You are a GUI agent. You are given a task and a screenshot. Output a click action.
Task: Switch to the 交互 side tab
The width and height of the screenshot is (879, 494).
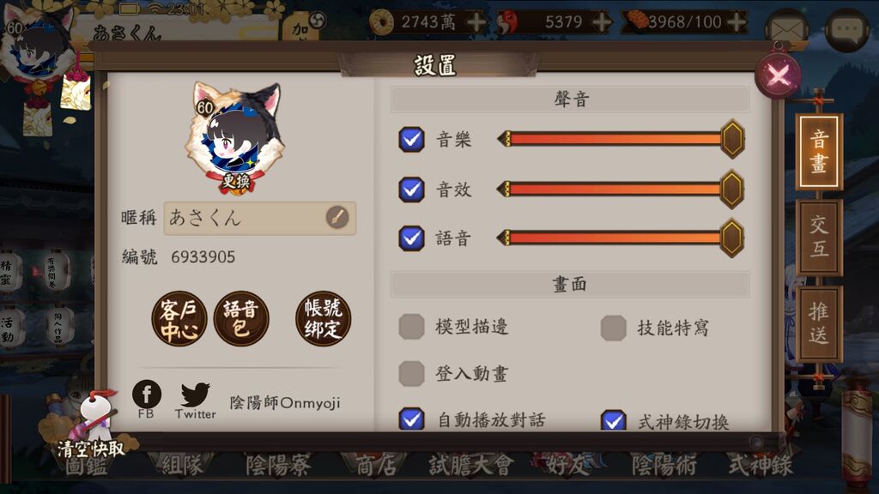pyautogui.click(x=819, y=238)
